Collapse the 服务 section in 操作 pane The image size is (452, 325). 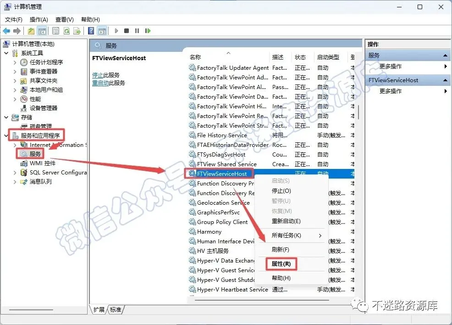click(445, 56)
